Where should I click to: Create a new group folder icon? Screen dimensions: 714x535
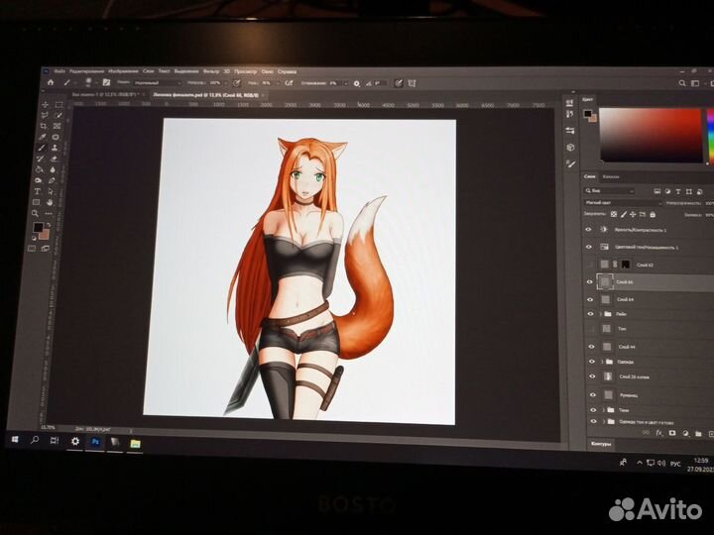[x=698, y=435]
